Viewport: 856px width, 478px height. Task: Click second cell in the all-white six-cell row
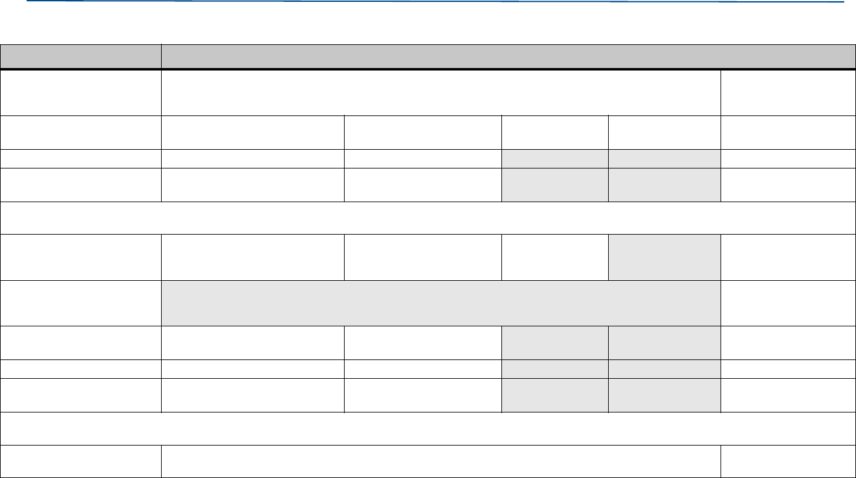tap(252, 132)
